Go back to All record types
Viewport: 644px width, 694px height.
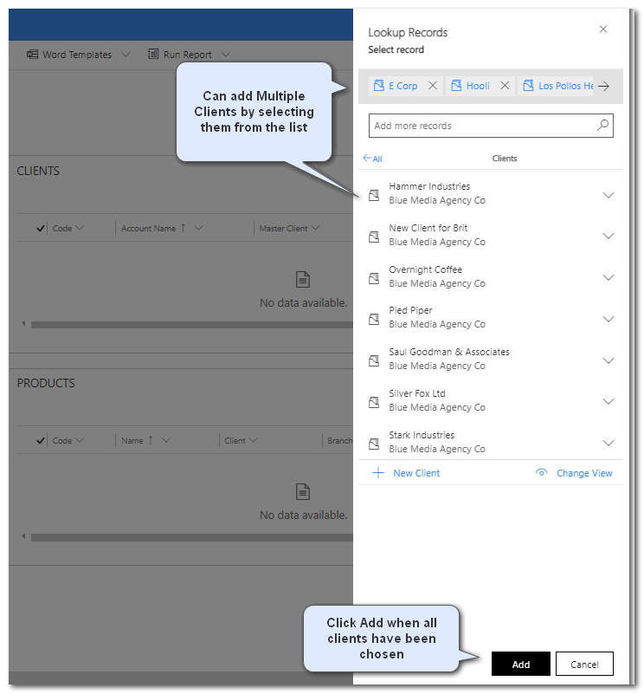[372, 159]
